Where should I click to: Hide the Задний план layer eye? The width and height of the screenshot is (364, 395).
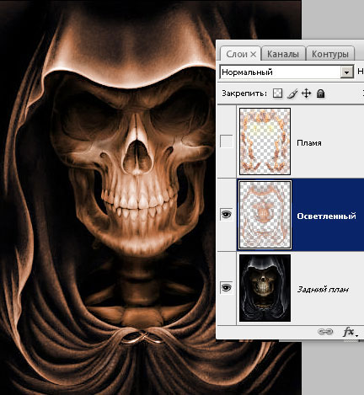coord(227,288)
